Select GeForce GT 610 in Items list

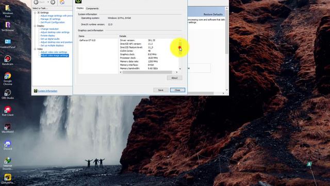pos(87,40)
